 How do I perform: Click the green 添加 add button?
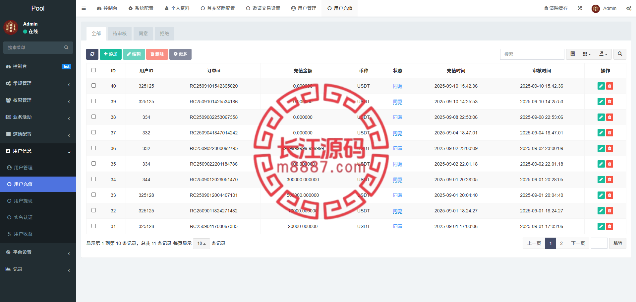click(x=111, y=54)
